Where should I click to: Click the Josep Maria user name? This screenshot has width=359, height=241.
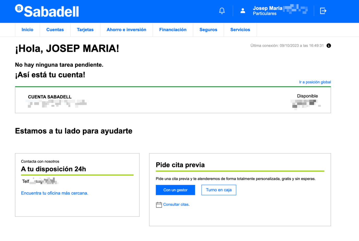pyautogui.click(x=267, y=8)
